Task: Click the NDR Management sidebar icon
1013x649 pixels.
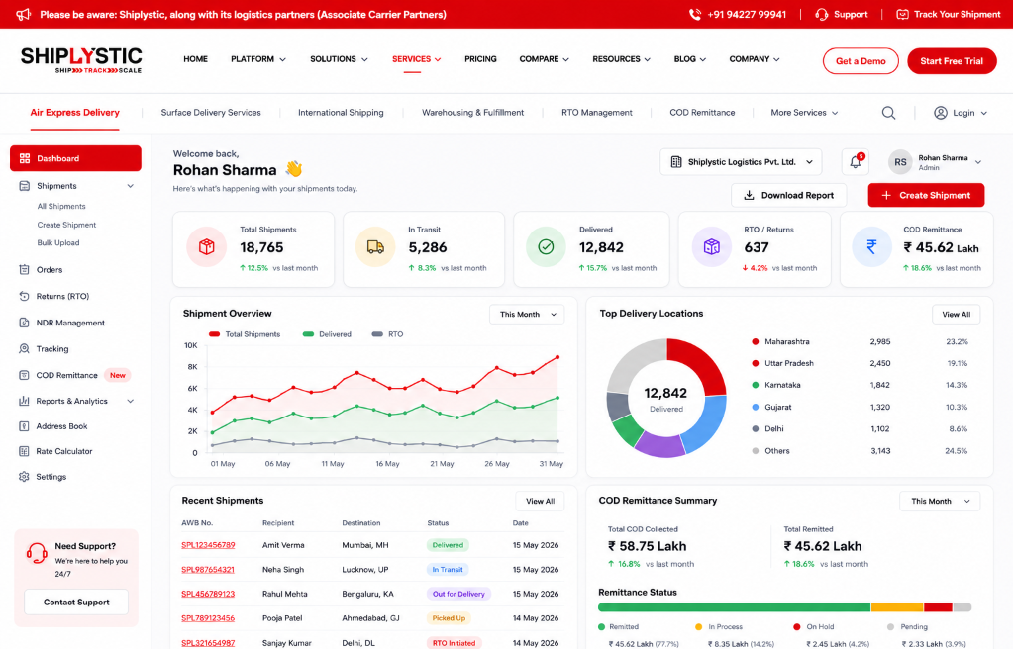Action: [x=25, y=323]
